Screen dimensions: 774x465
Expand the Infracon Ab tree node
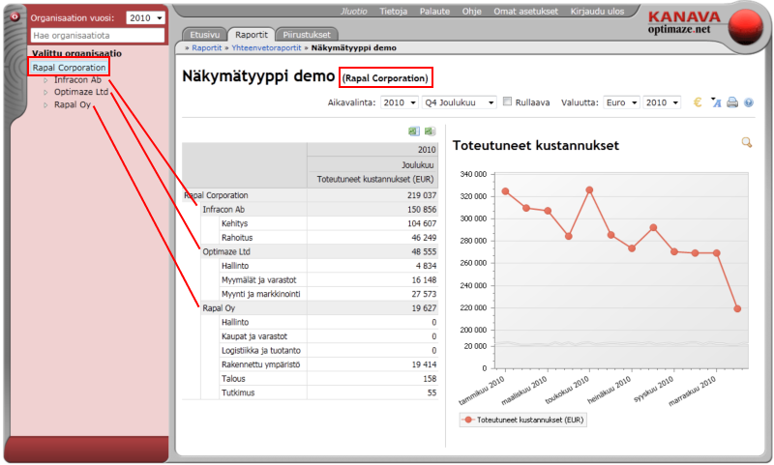click(45, 80)
